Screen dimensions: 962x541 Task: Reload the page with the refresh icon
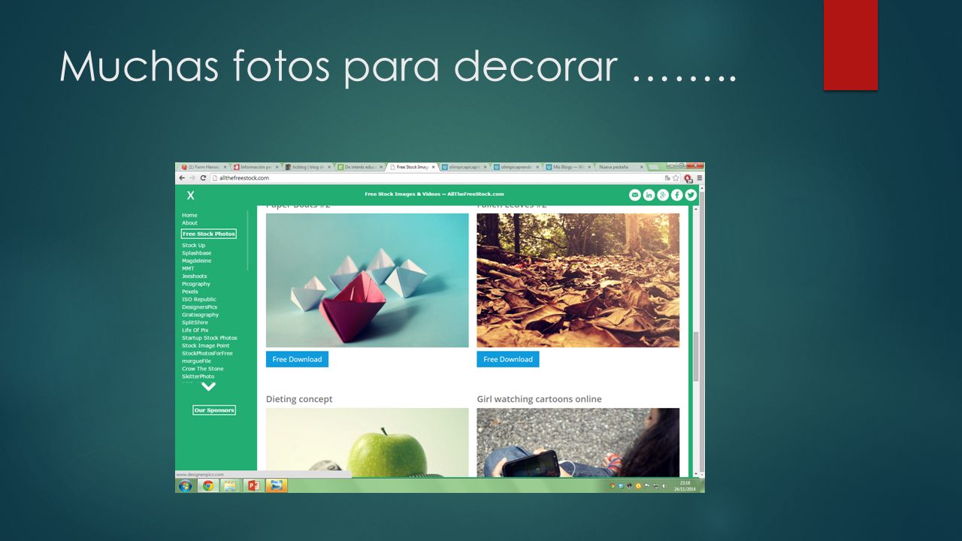(203, 178)
